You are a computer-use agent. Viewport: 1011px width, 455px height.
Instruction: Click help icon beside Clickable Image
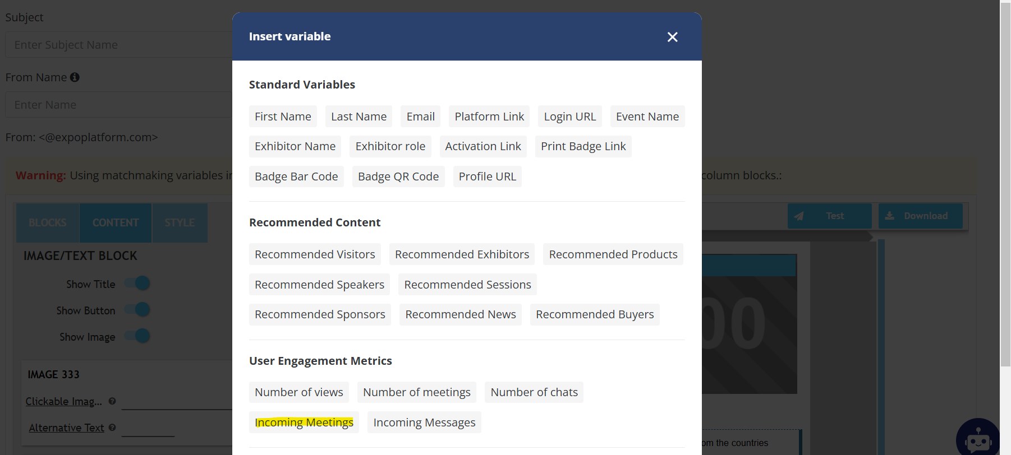pos(112,401)
